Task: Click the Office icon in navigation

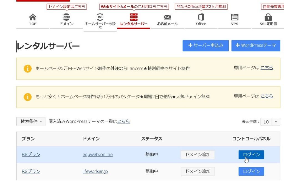Action: pyautogui.click(x=201, y=18)
